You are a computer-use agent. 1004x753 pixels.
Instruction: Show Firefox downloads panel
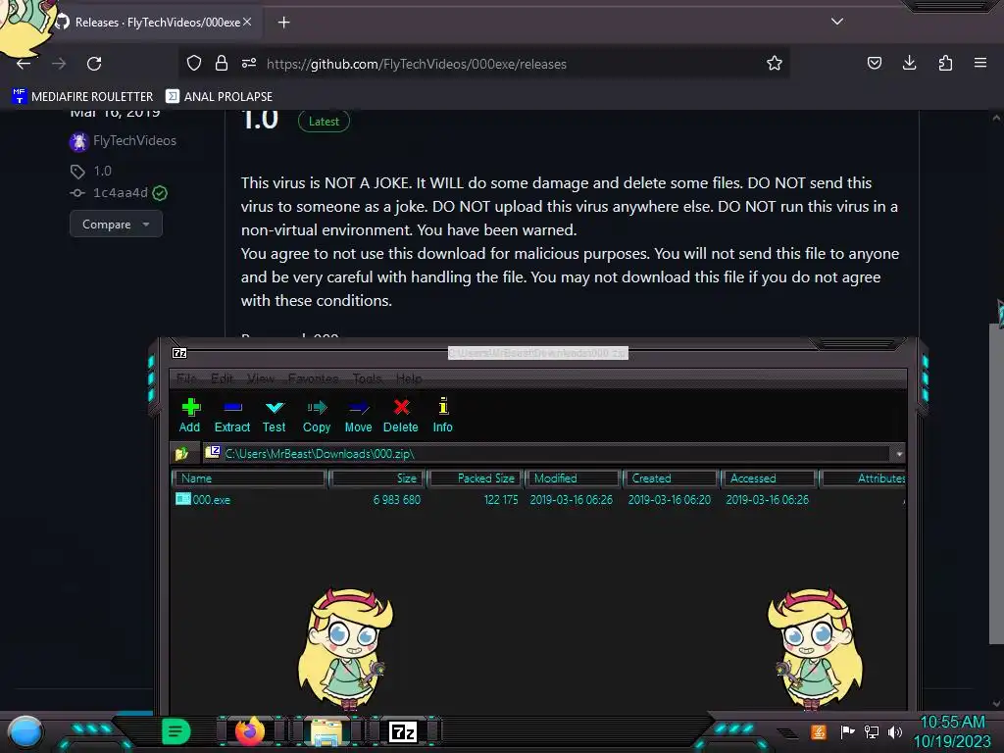click(909, 63)
